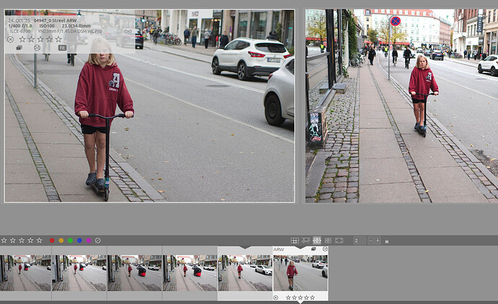Screen dimensions: 498x304
Task: Switch to dynamic culling layout
Action: [328, 241]
